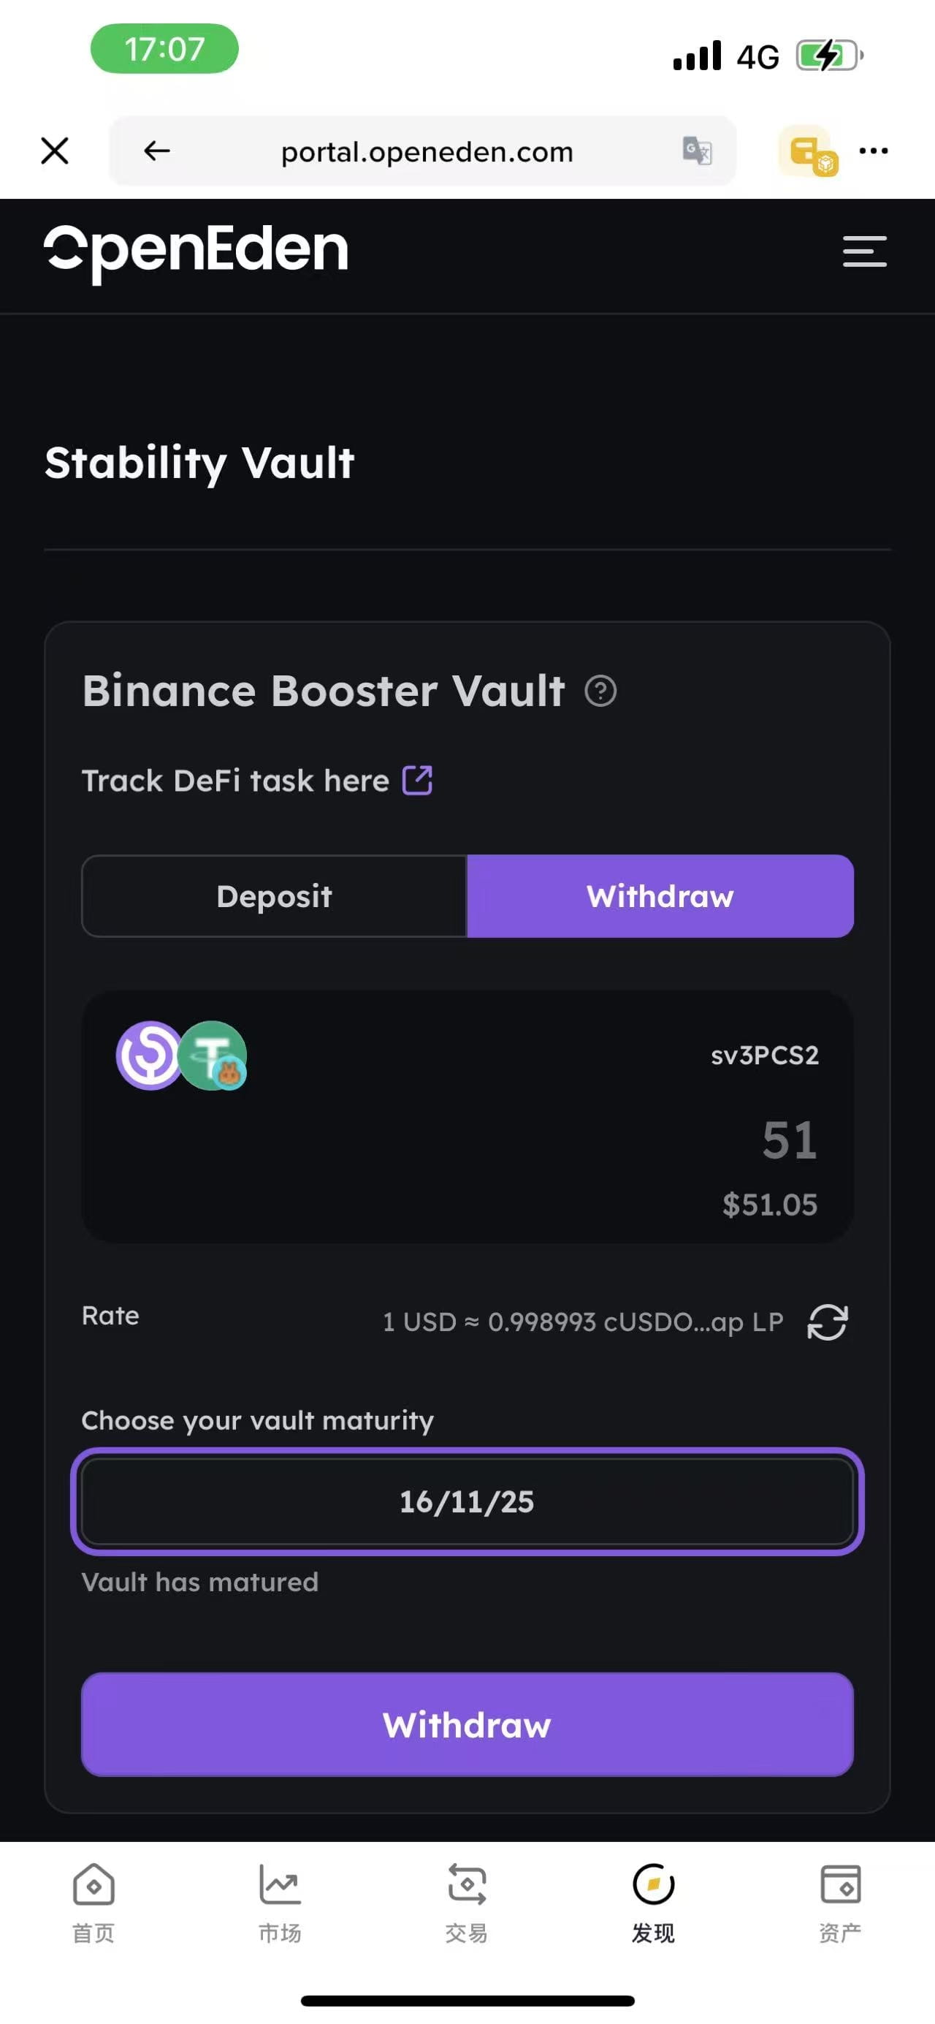Go to the 首页 home tab
The width and height of the screenshot is (935, 2024).
coord(93,1901)
